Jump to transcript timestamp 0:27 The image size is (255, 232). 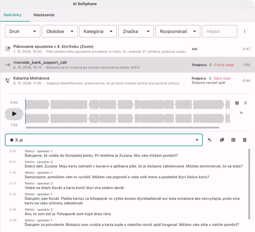tap(13, 183)
